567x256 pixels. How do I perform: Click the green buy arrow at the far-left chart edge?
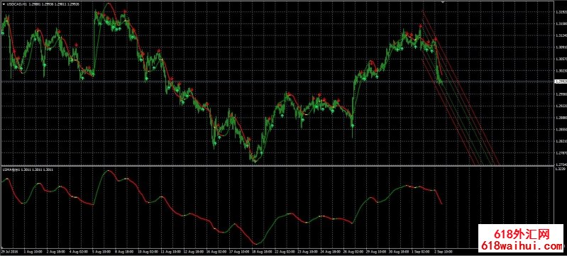(3, 33)
